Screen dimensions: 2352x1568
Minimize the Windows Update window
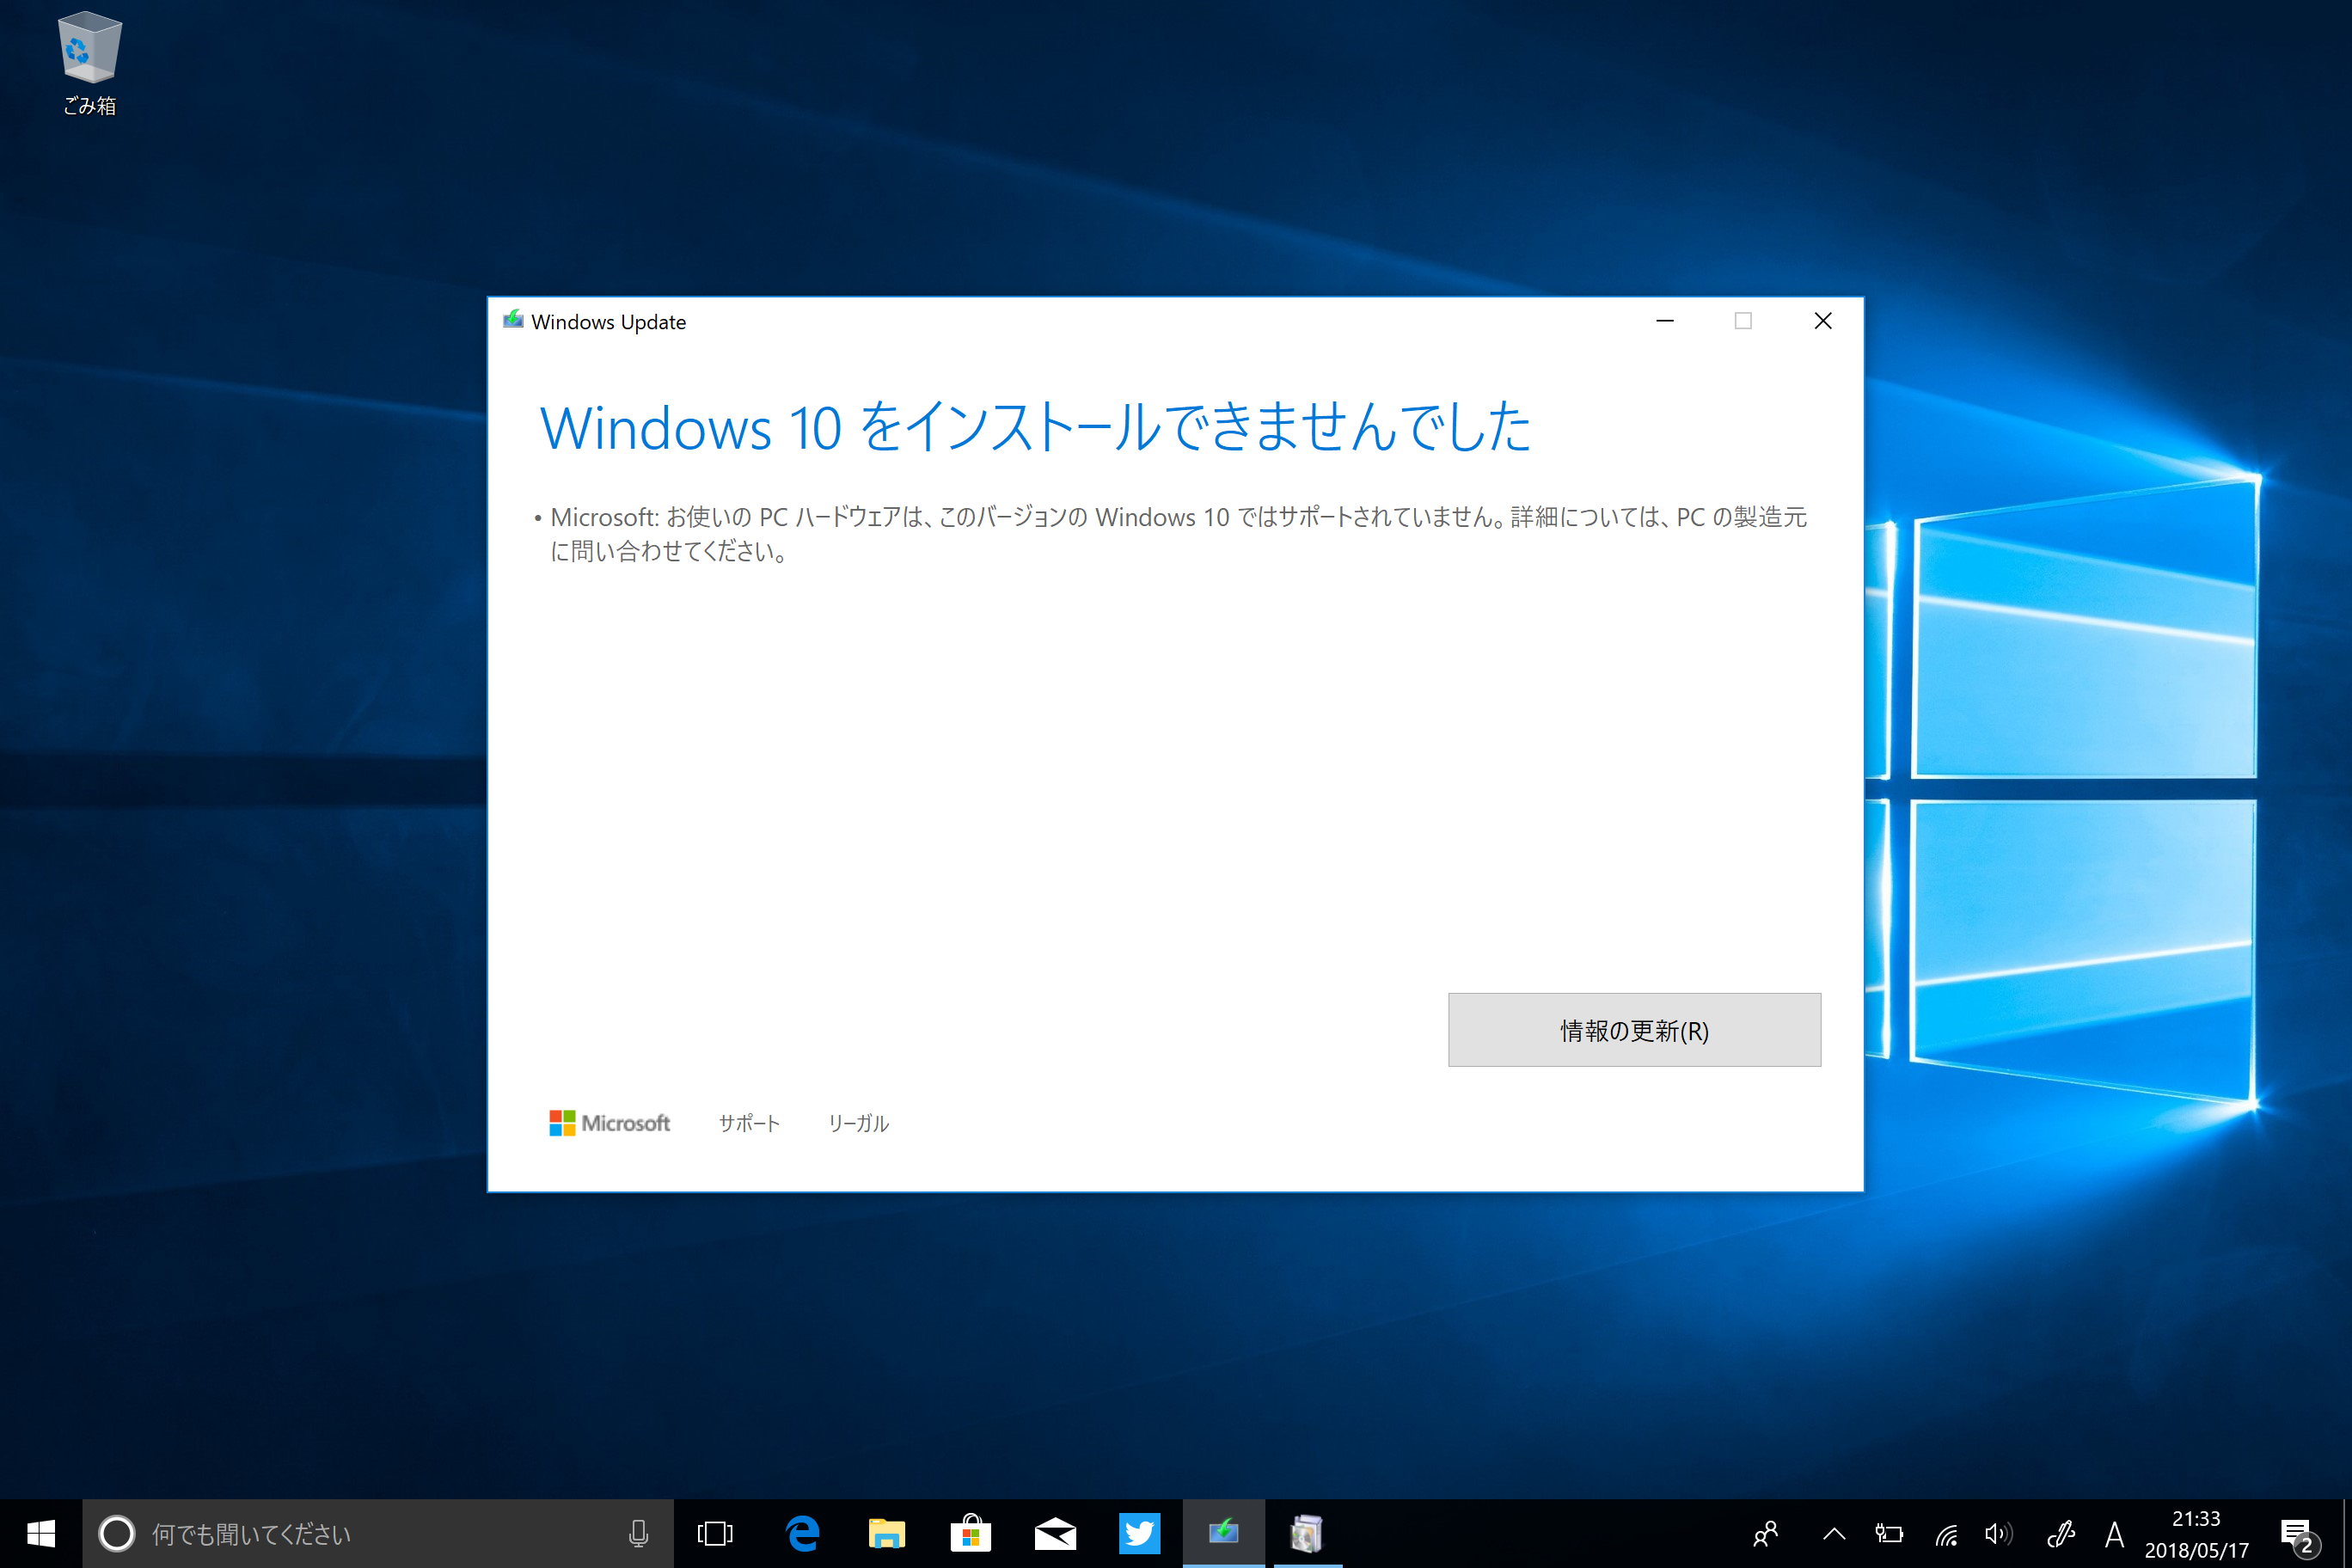[x=1665, y=321]
